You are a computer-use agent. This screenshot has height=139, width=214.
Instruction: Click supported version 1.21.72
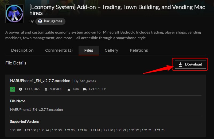tap(134, 130)
